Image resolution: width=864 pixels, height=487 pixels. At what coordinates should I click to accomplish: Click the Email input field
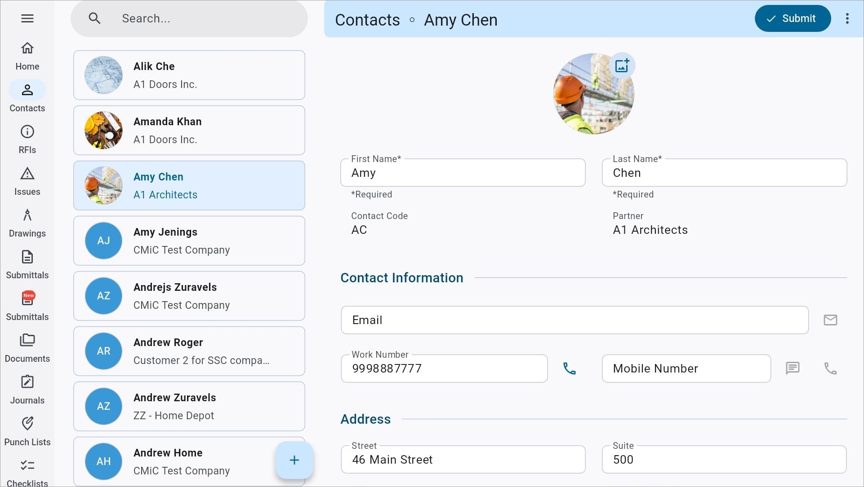[574, 320]
